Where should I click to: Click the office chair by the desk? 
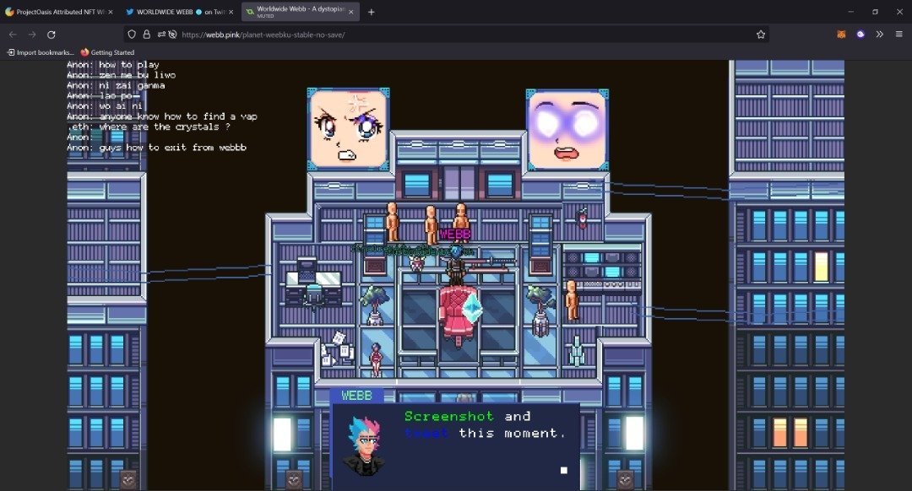(x=314, y=296)
